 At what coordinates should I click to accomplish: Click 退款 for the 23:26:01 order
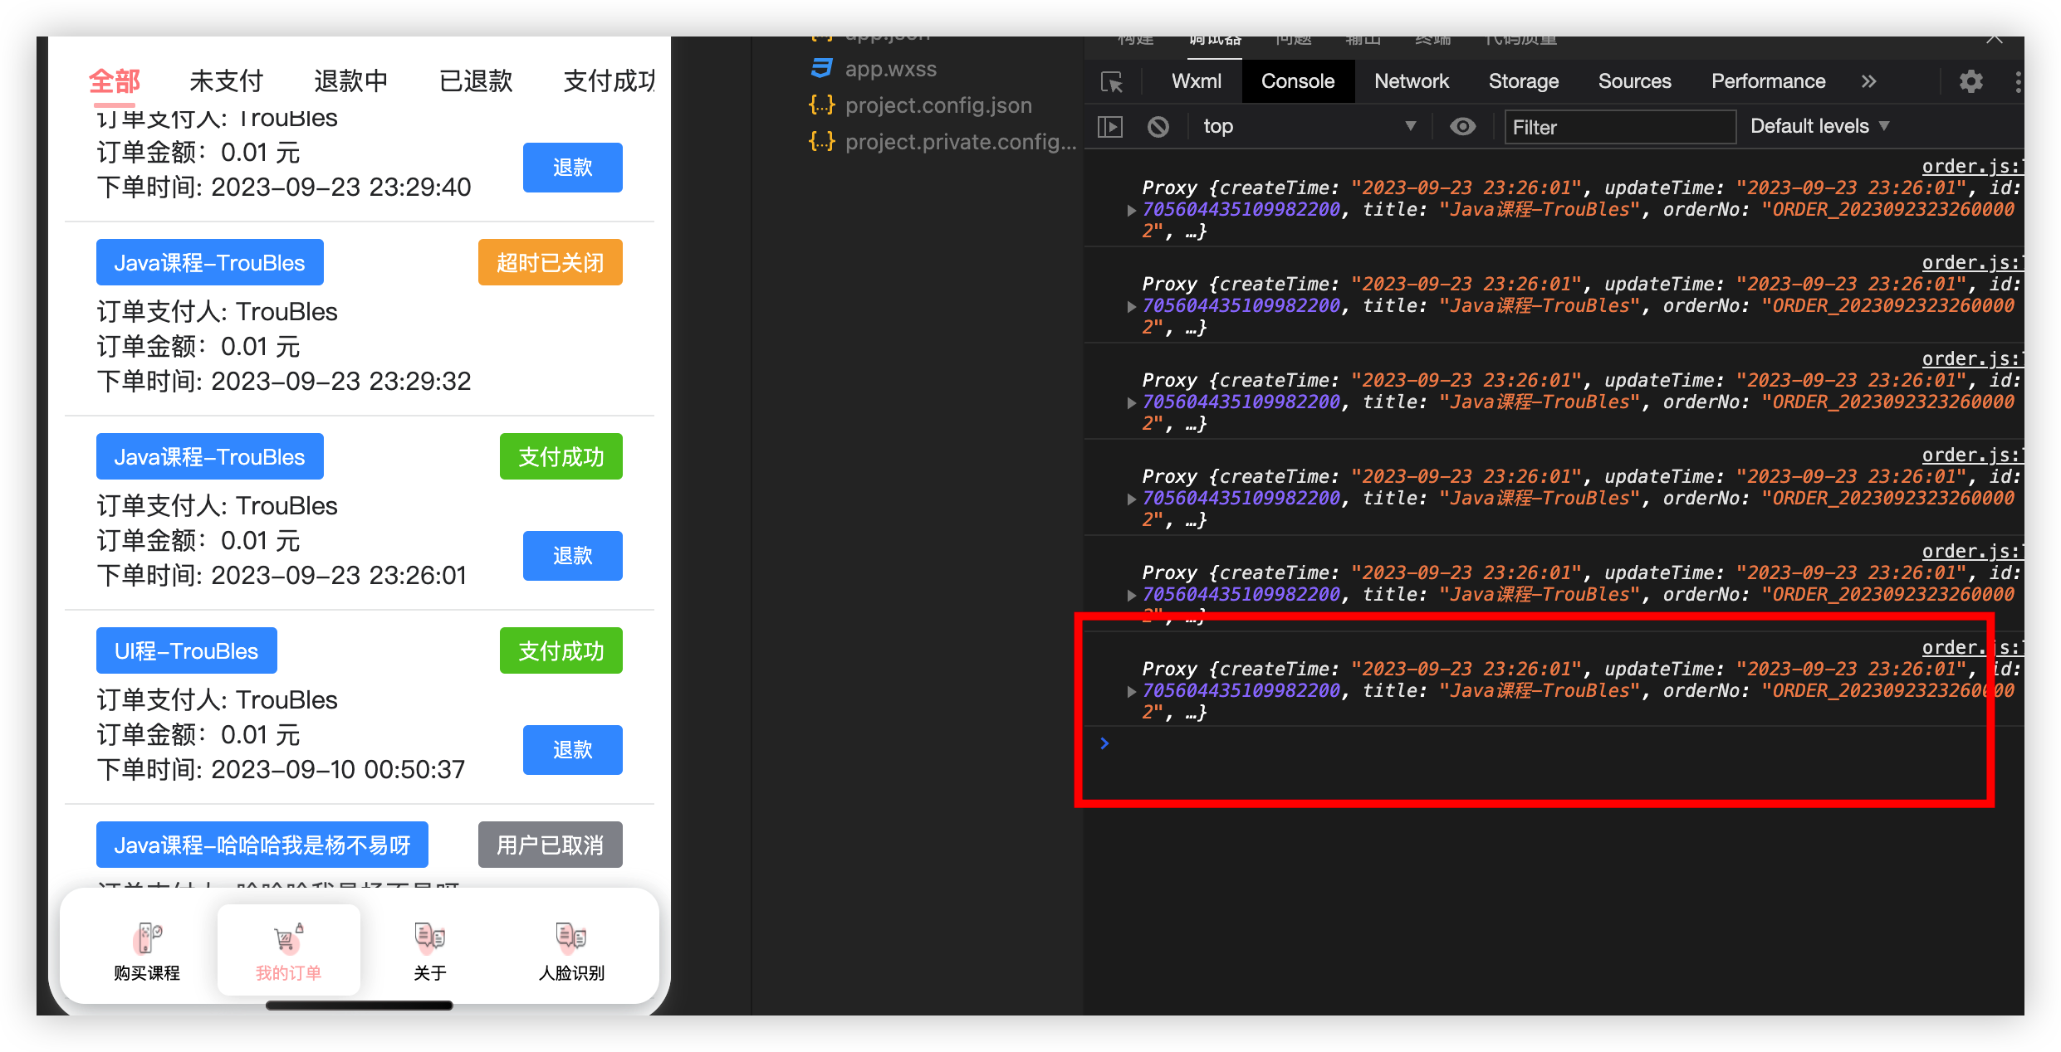(572, 556)
